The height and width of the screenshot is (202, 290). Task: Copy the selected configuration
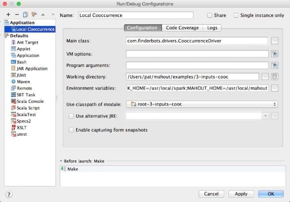click(x=26, y=15)
